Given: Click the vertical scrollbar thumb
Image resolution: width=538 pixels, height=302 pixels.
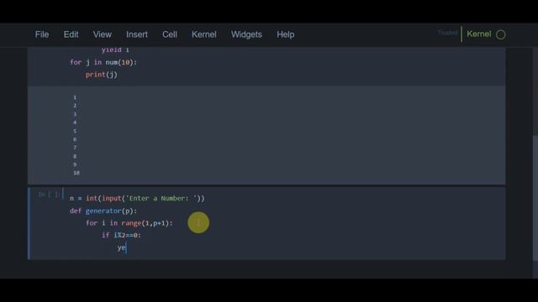Looking at the screenshot, I should click(535, 199).
